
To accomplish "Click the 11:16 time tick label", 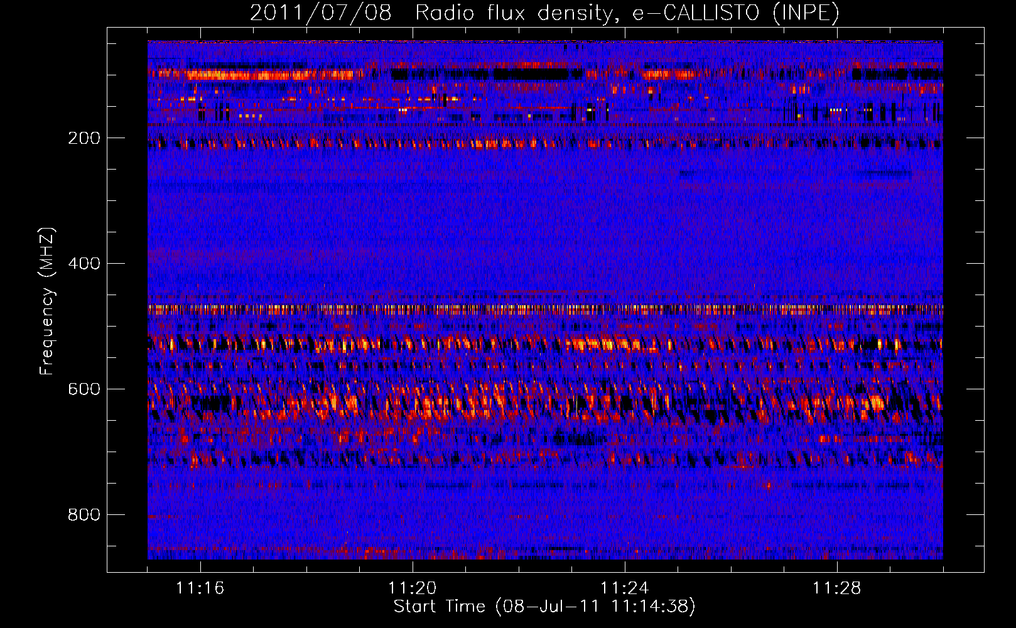I will pyautogui.click(x=200, y=588).
